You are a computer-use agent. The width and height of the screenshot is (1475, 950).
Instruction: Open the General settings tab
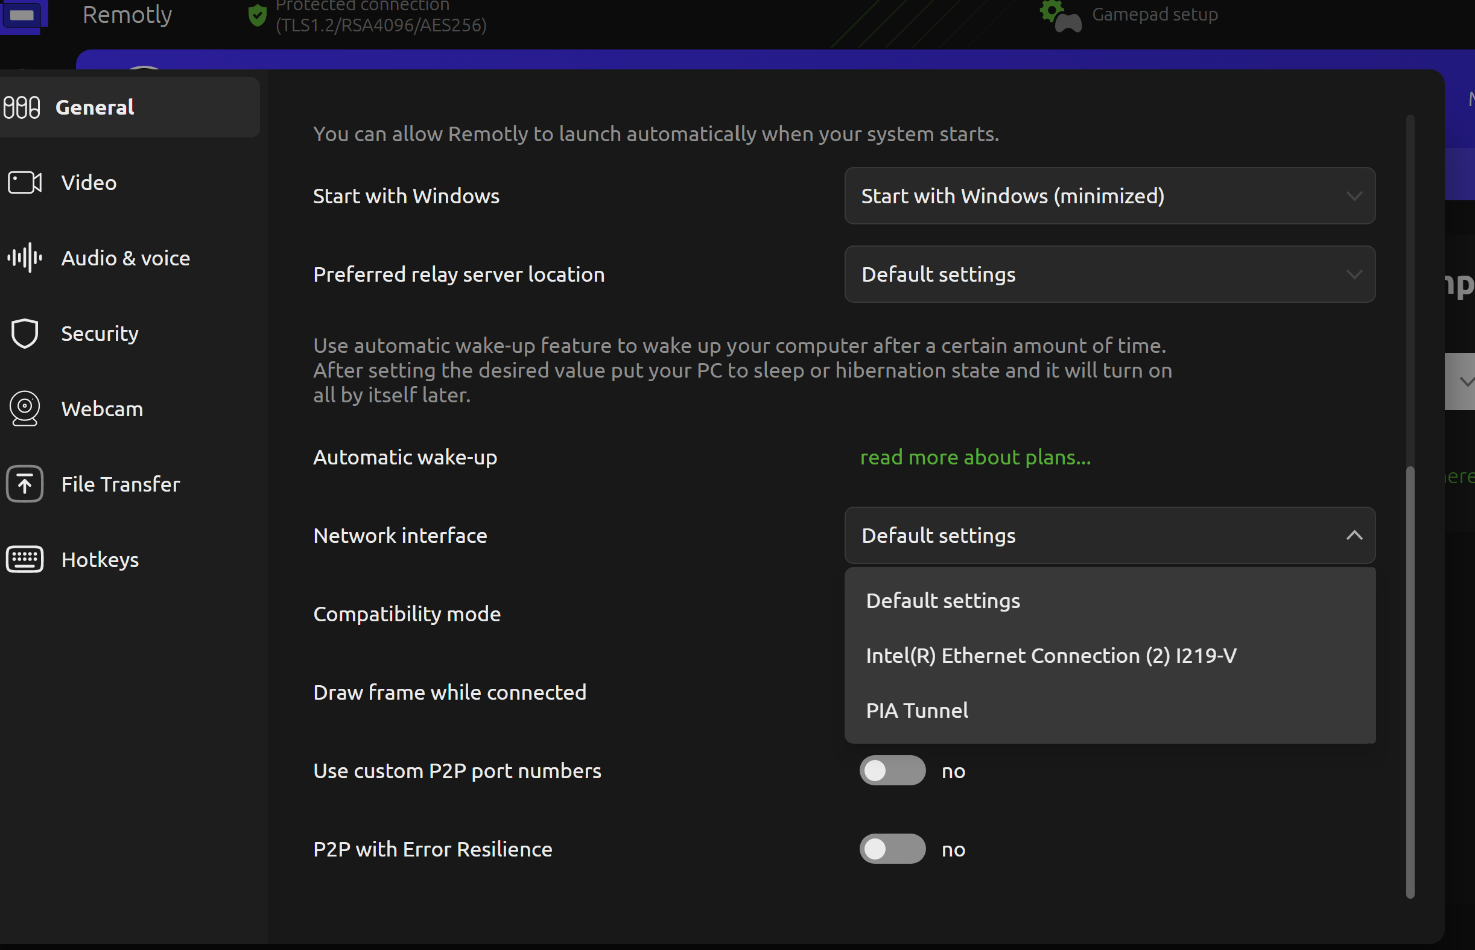[x=130, y=107]
